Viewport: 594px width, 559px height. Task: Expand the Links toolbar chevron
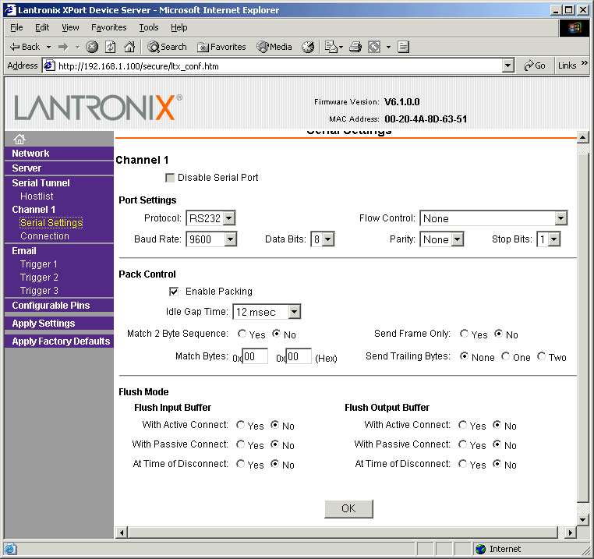point(584,63)
